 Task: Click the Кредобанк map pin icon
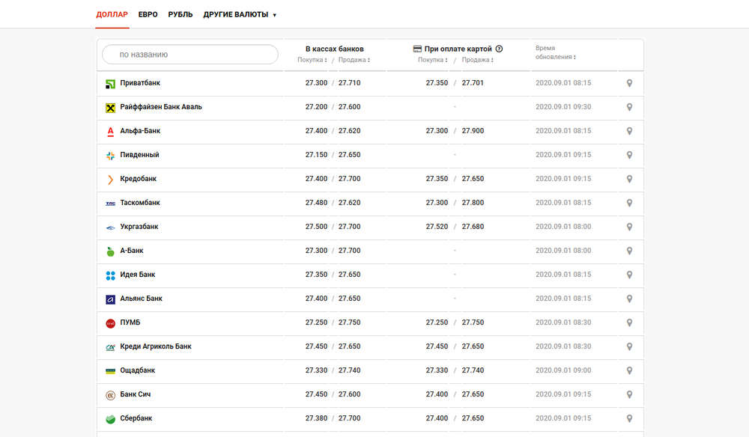[630, 179]
